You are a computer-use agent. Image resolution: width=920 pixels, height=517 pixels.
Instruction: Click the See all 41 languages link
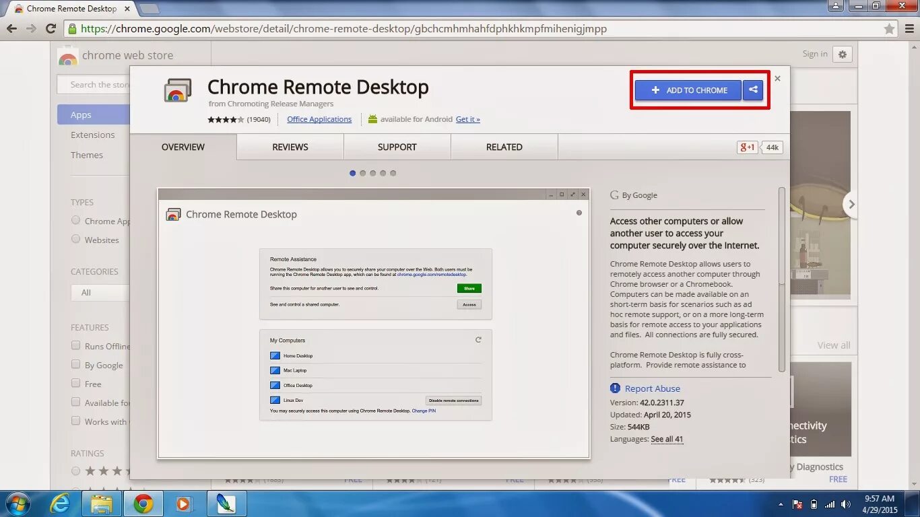pyautogui.click(x=667, y=439)
